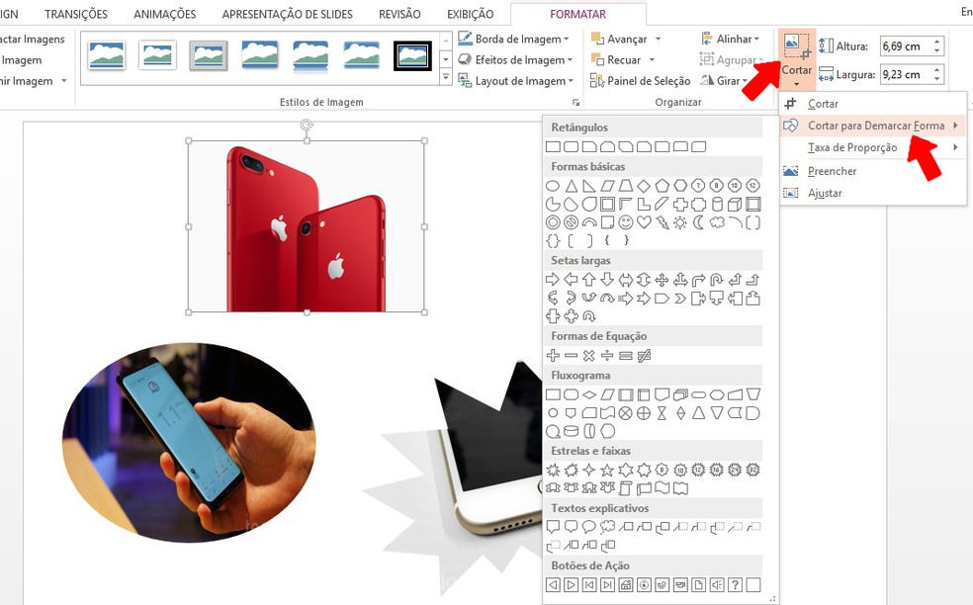Open the REVISÃO tab

[x=399, y=14]
